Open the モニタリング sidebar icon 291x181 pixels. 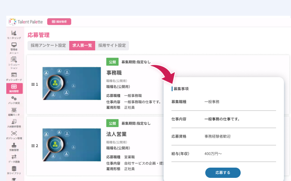[x=14, y=35]
